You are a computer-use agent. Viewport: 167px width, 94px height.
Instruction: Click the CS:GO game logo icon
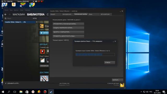coord(42,26)
